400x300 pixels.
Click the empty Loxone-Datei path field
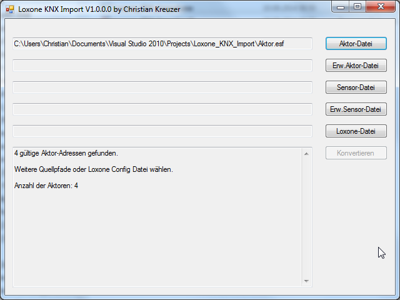click(162, 131)
